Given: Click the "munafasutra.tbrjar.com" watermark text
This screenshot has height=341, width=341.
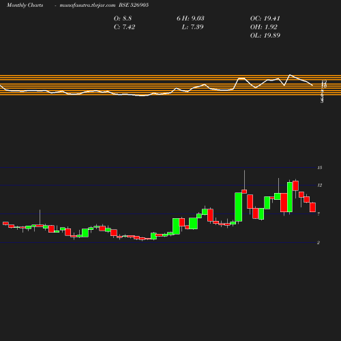Looking at the screenshot, I should 87,5.
